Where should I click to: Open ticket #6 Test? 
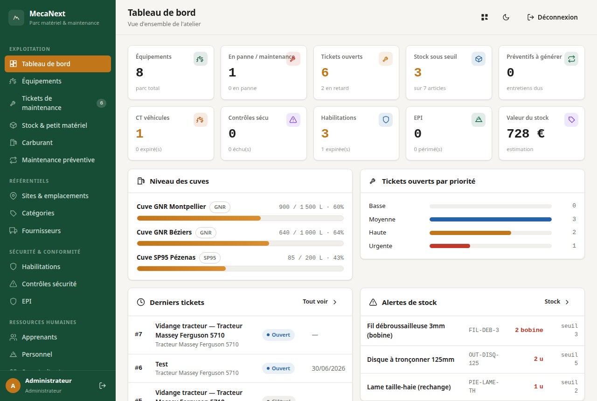pyautogui.click(x=240, y=368)
